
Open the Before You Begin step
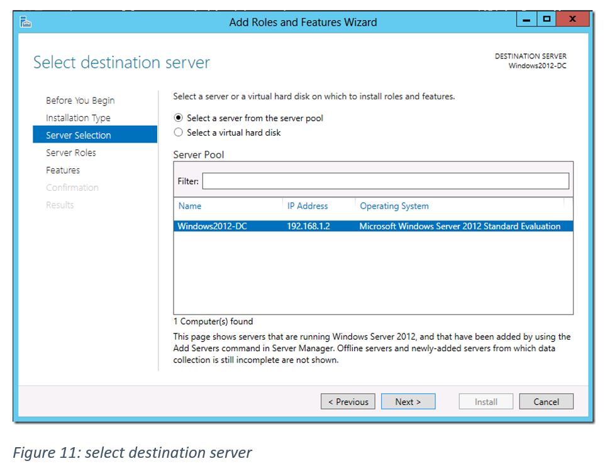tap(80, 100)
